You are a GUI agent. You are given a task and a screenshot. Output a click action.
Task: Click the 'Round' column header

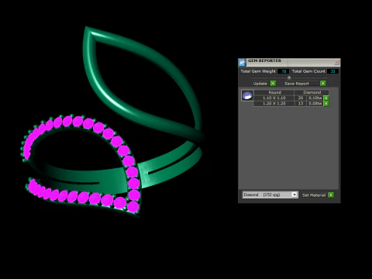[x=274, y=92]
